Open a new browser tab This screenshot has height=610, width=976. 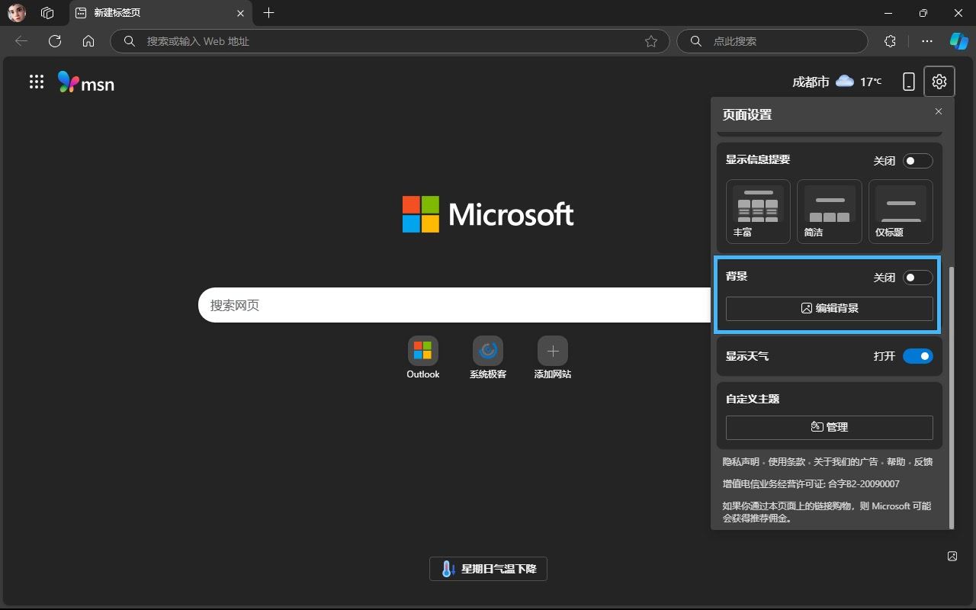point(268,13)
